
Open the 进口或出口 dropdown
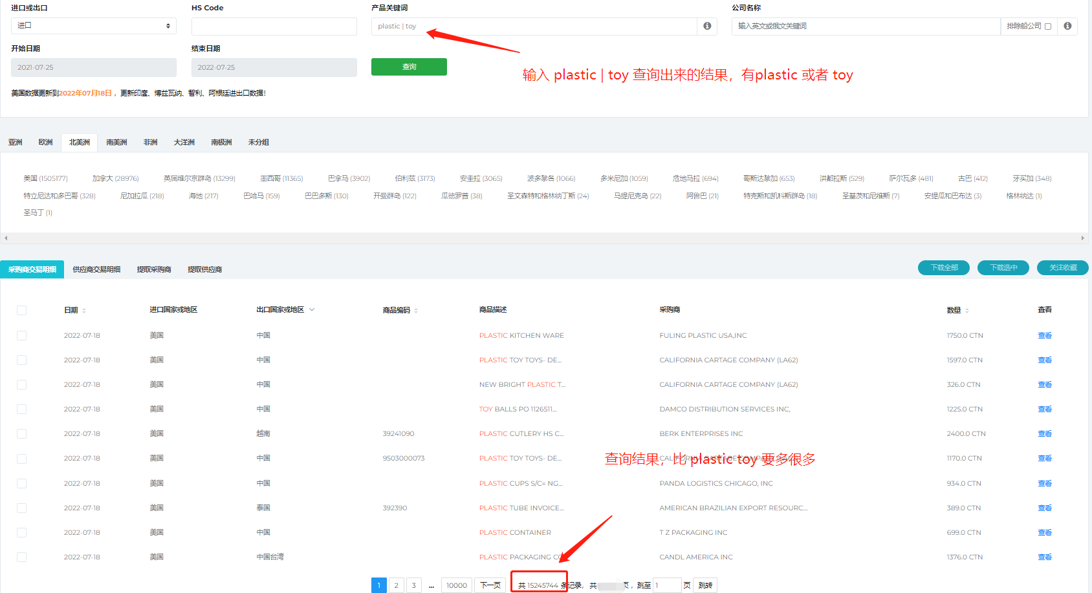94,26
